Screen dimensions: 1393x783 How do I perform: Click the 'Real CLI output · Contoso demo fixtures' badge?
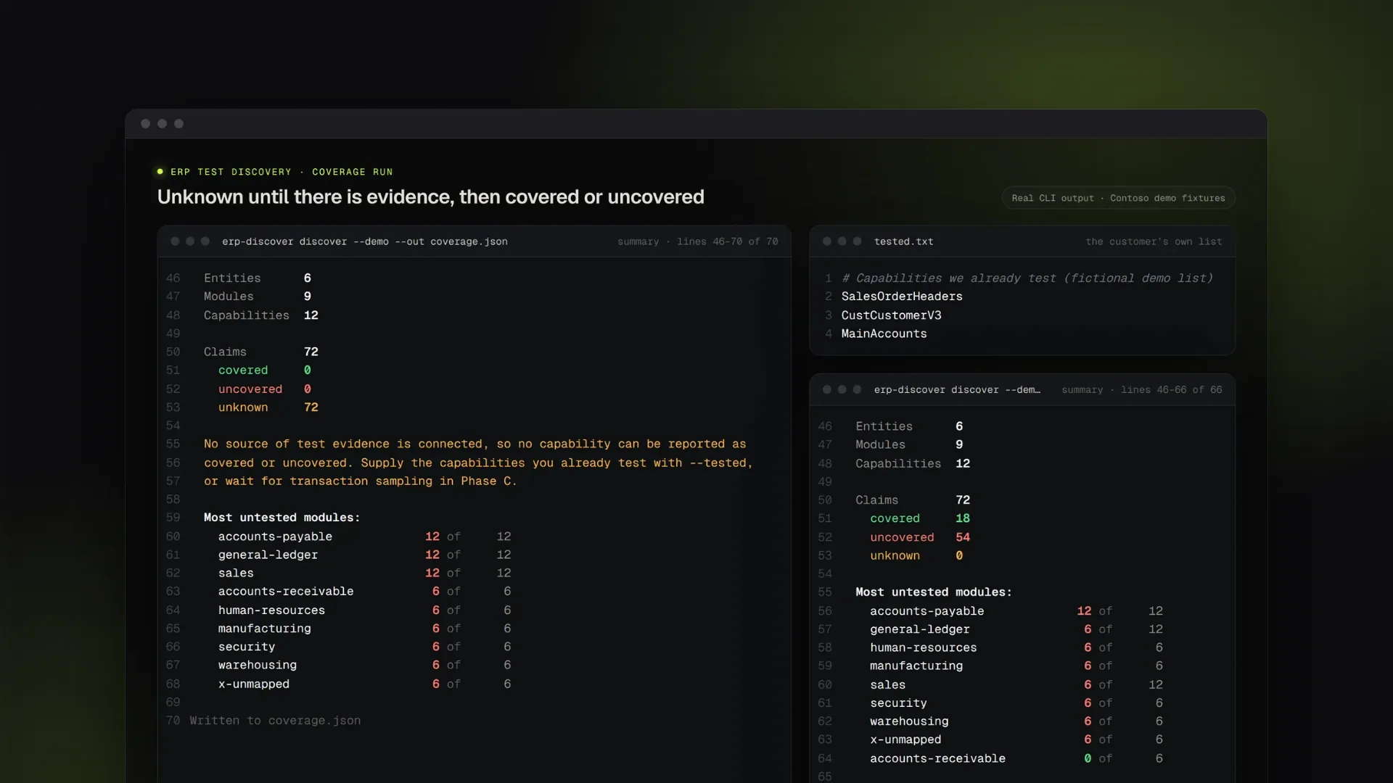point(1118,198)
